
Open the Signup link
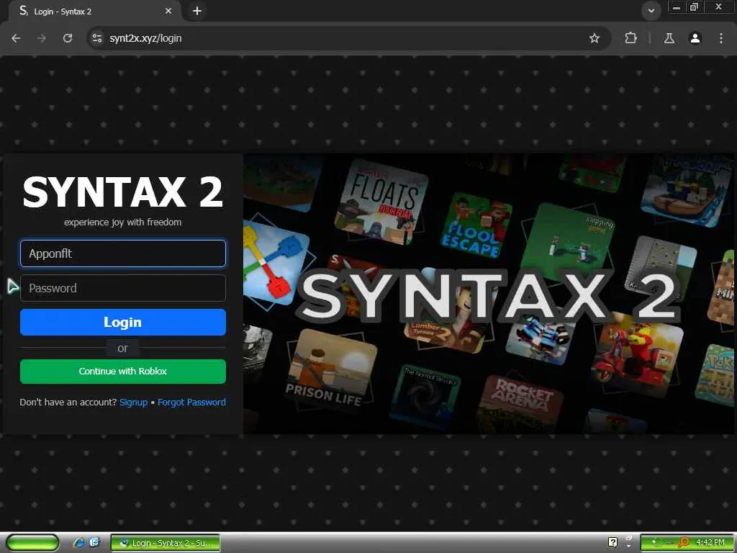pos(133,403)
